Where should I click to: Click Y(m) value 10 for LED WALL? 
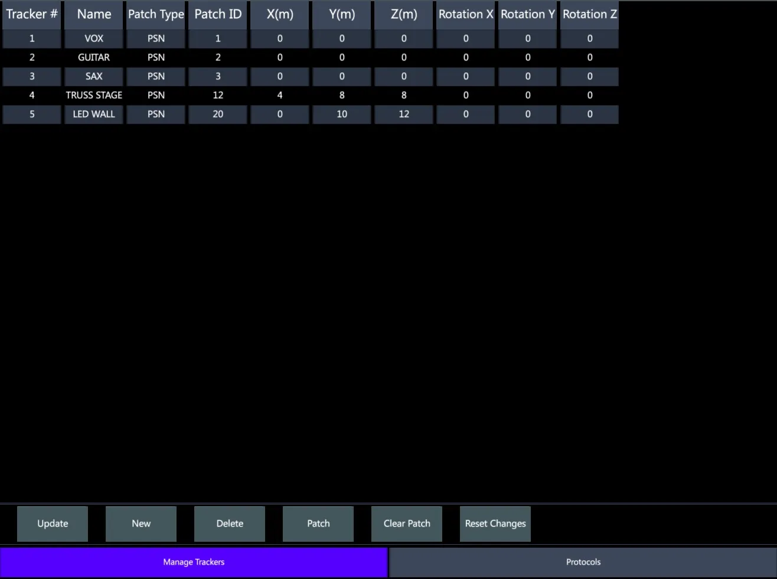coord(342,114)
